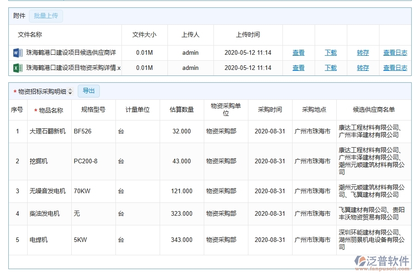Click the up sort arrow beside 物资招标采购明细
414x276 pixels.
coord(69,88)
